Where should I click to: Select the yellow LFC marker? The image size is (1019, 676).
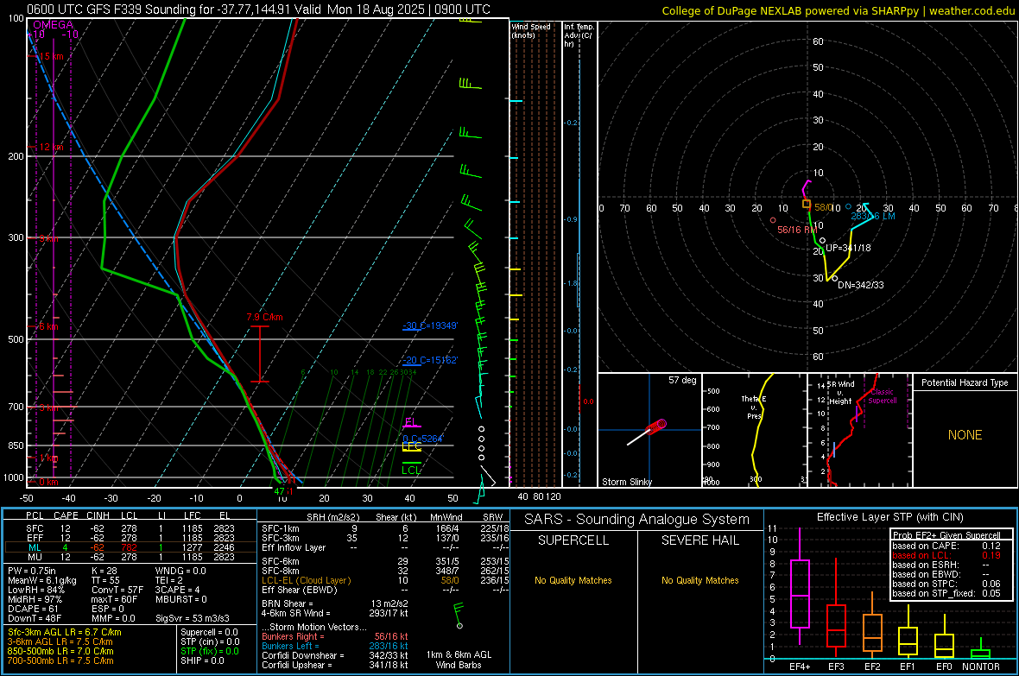click(411, 445)
